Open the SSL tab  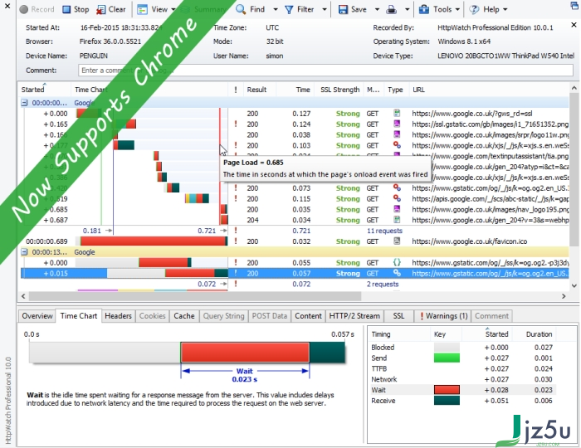click(x=398, y=316)
